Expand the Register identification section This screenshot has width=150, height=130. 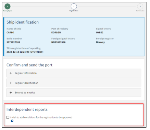coord(74,83)
